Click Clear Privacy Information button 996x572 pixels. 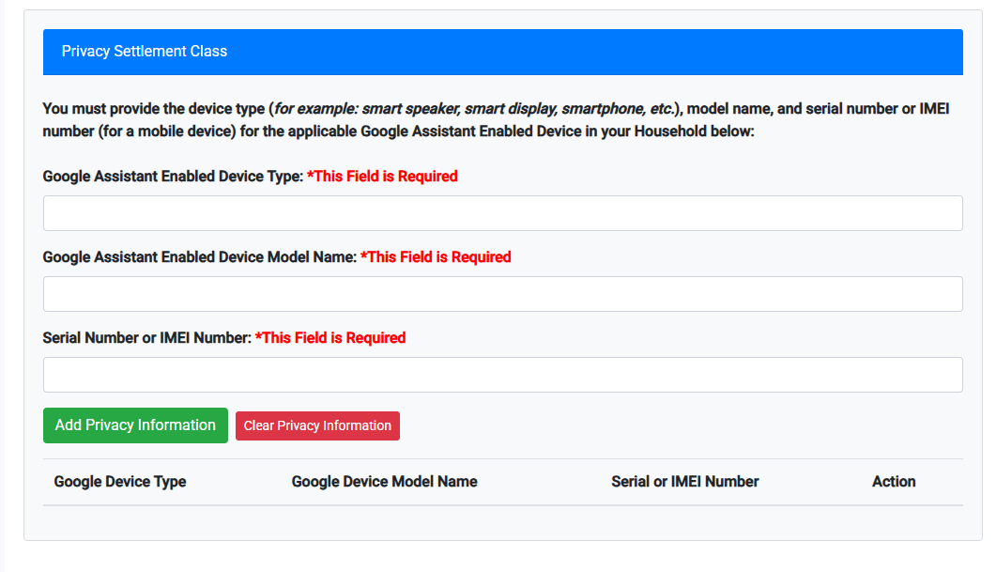pyautogui.click(x=317, y=425)
